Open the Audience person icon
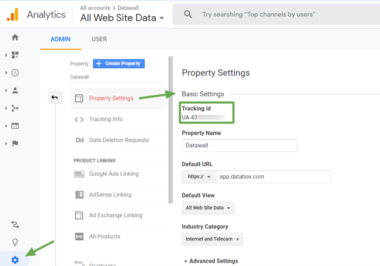 point(15,90)
